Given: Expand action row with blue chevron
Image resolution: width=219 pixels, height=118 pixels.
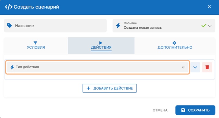Looking at the screenshot, I should pos(195,67).
